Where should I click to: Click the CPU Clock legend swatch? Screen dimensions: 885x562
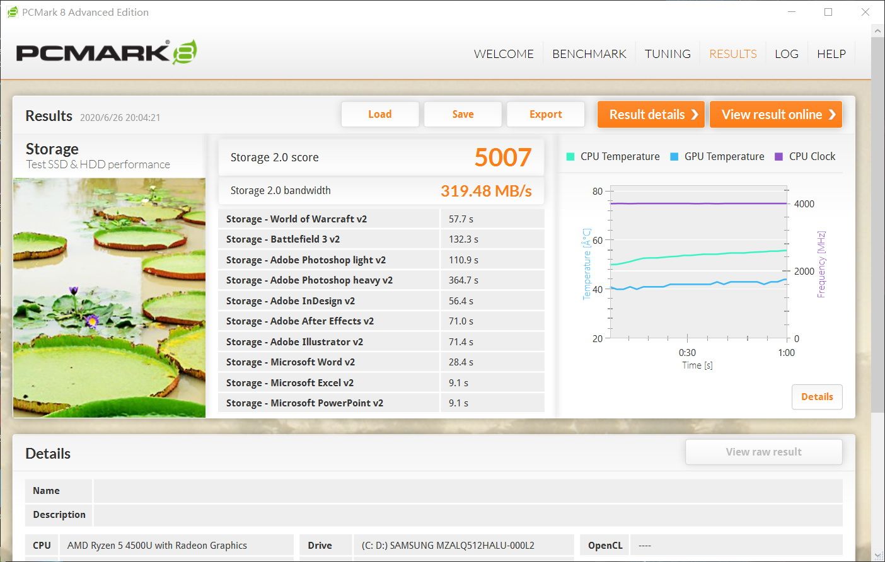[x=778, y=156]
